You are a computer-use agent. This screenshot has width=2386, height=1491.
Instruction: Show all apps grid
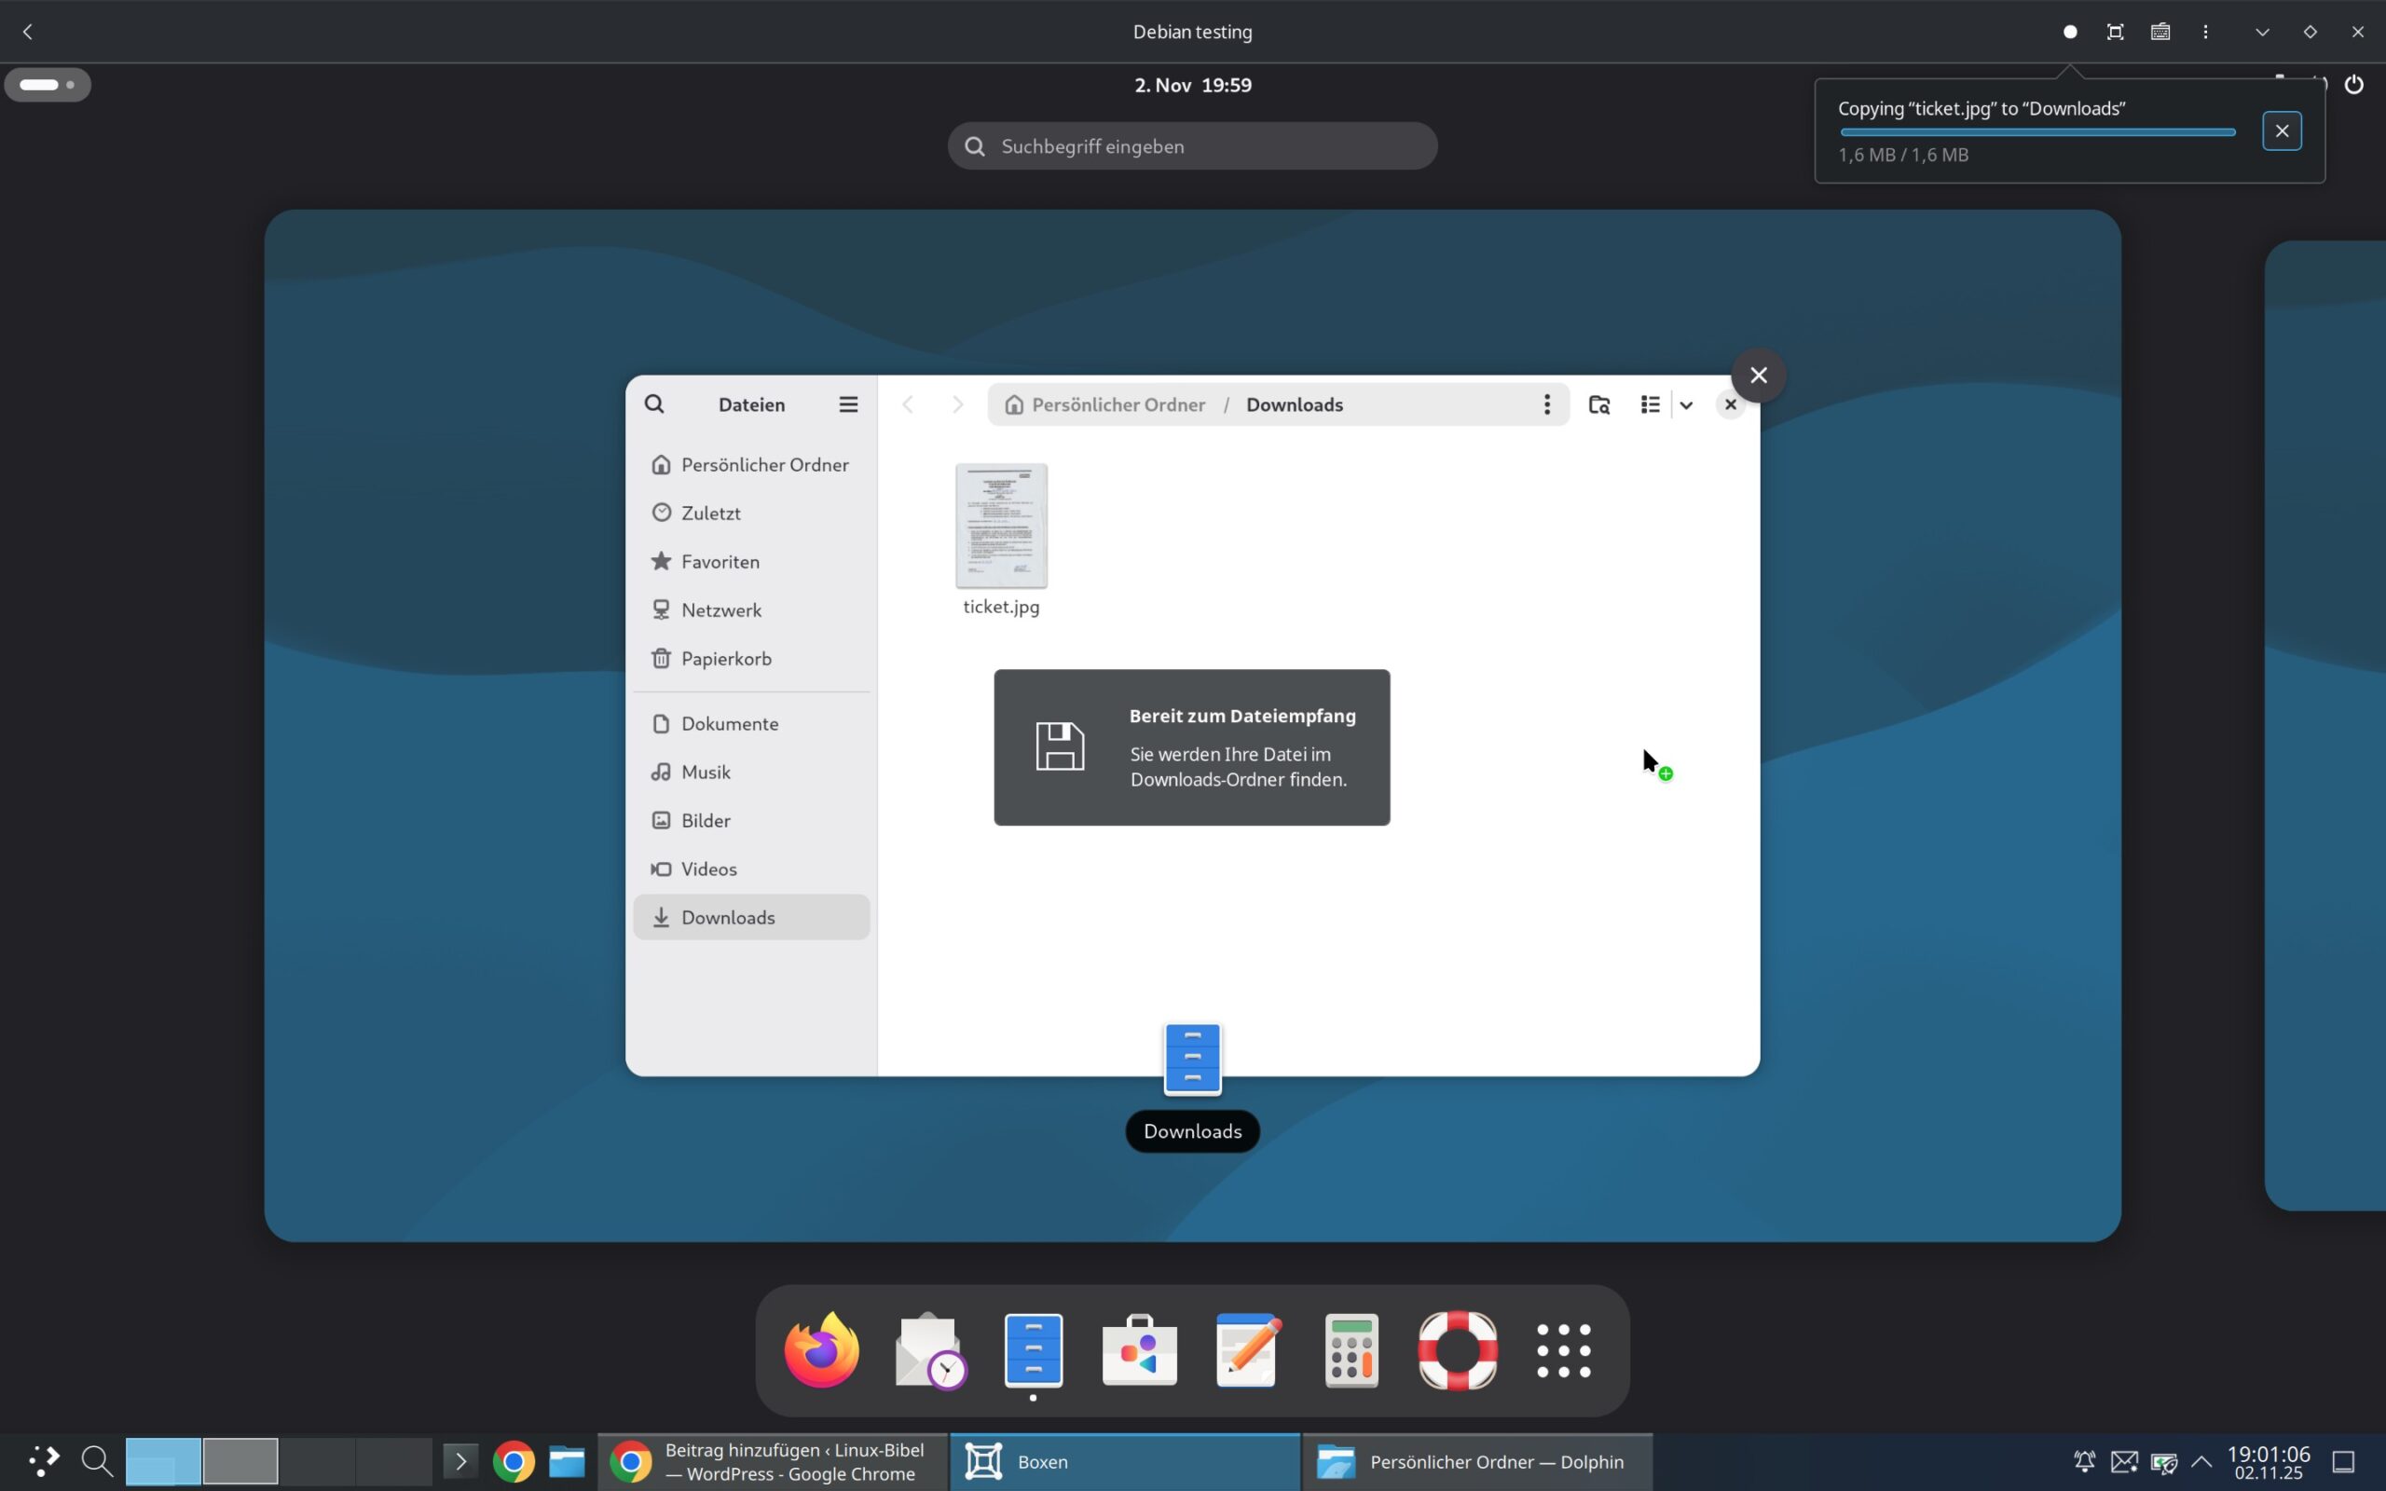[x=1564, y=1350]
